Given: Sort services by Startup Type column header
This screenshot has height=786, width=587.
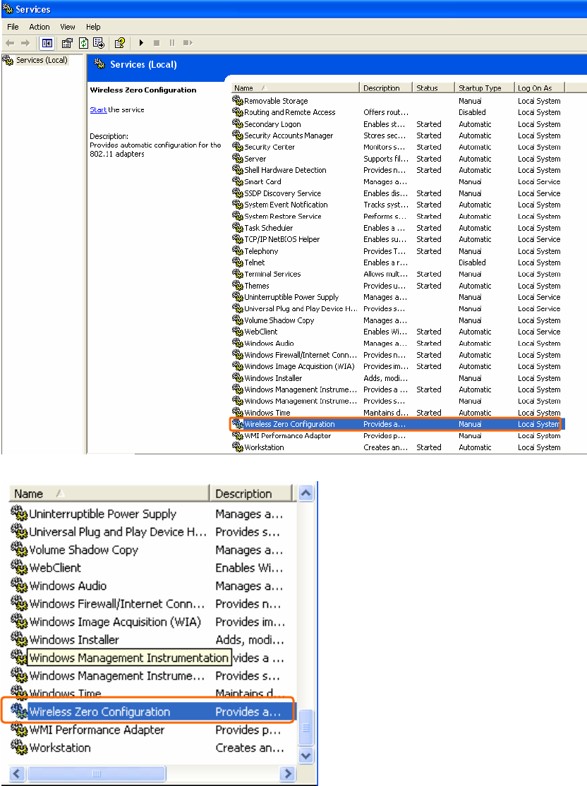Looking at the screenshot, I should pos(485,87).
